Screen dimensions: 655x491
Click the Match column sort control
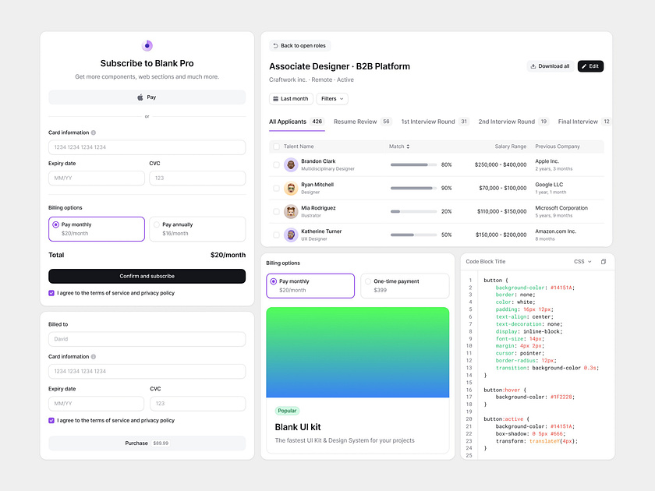tap(407, 147)
